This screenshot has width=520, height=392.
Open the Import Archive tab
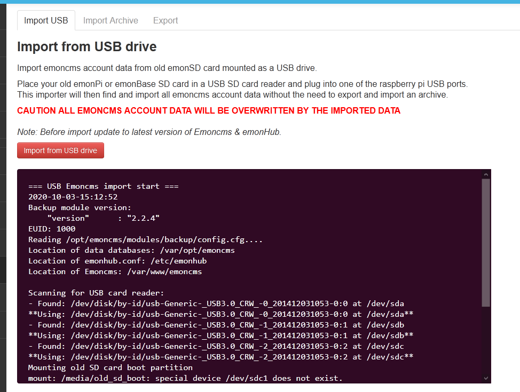tap(111, 21)
